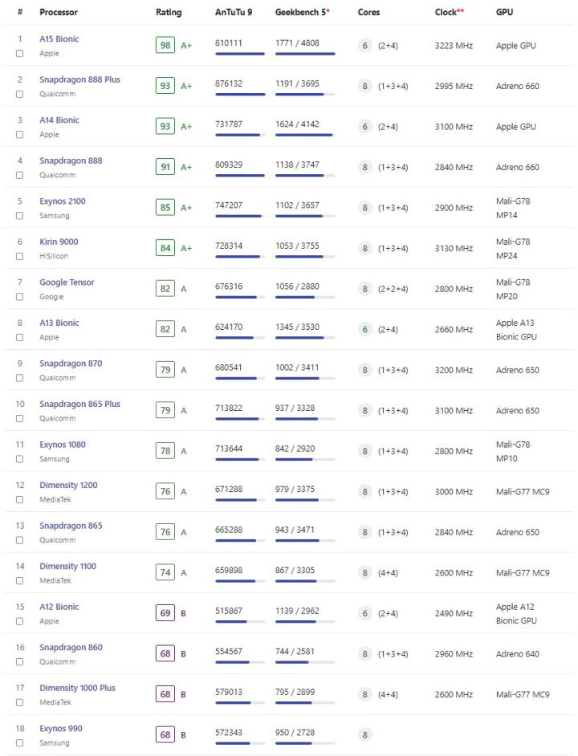This screenshot has height=756, width=578.
Task: Go to the Snapdragon 860 page
Action: [72, 647]
